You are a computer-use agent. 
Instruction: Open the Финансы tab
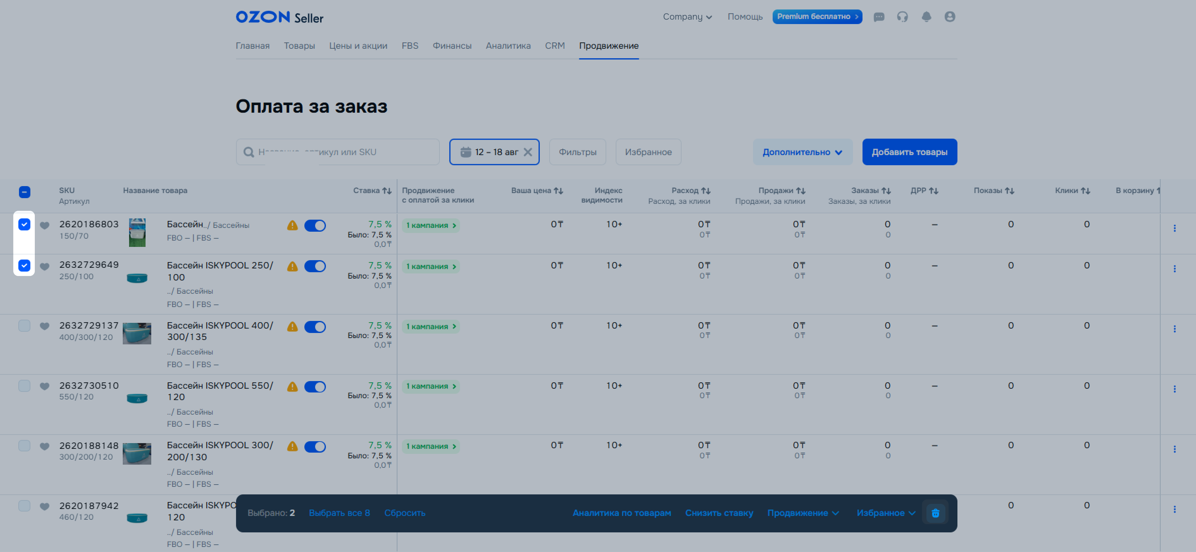point(452,46)
